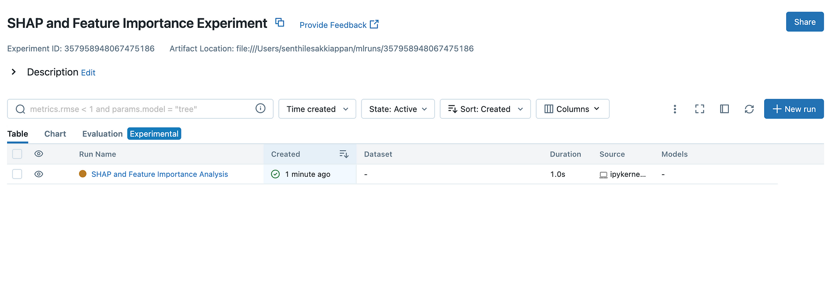
Task: Open the Time created filter dropdown
Action: [x=317, y=109]
